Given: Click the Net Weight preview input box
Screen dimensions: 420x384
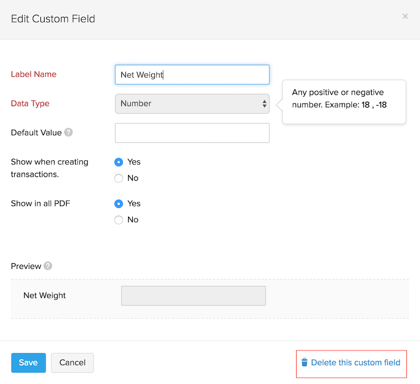Looking at the screenshot, I should [193, 296].
